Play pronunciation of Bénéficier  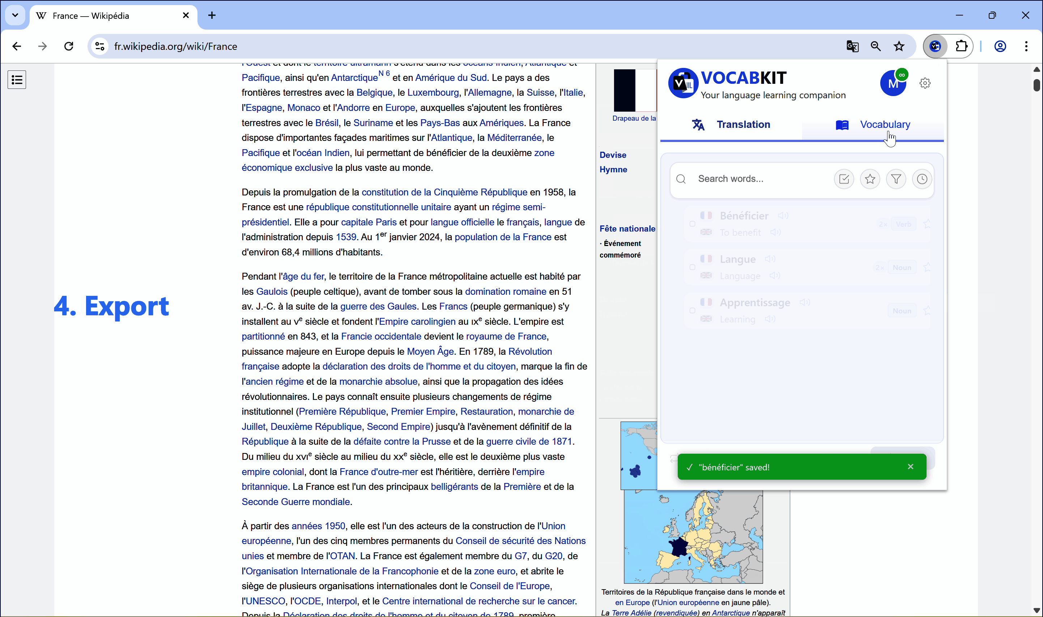pos(783,215)
